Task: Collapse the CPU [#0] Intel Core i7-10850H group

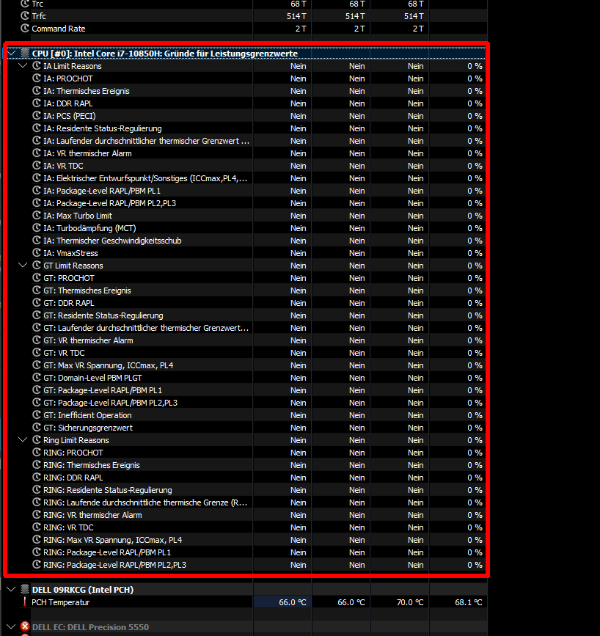Action: (x=12, y=54)
